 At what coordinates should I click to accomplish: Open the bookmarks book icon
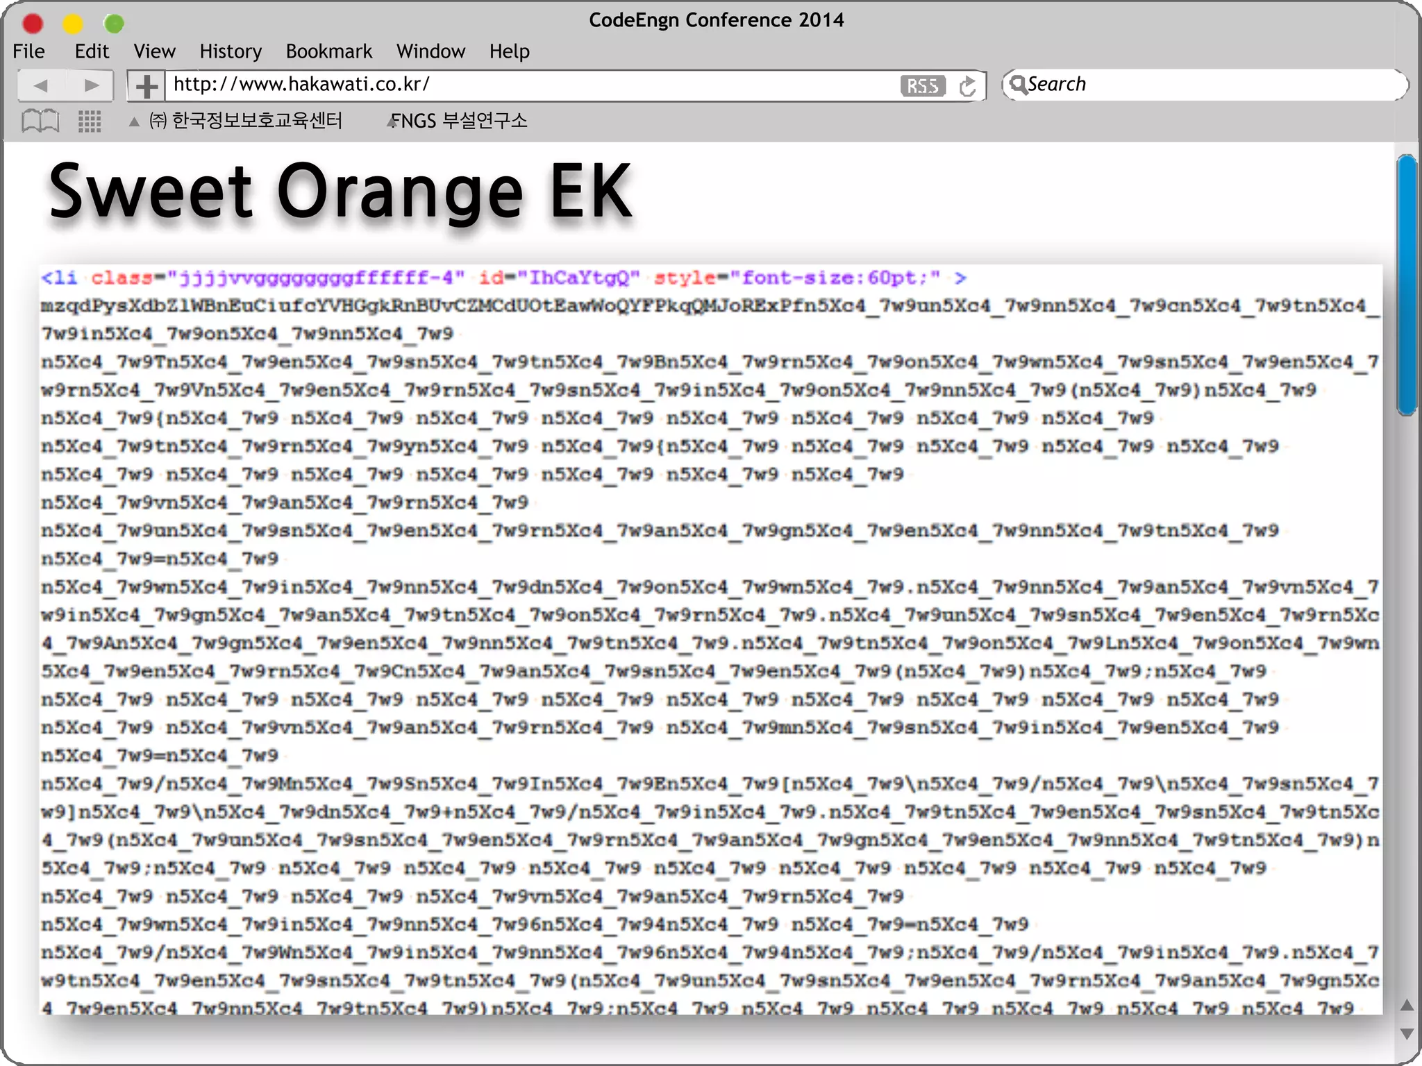(40, 121)
